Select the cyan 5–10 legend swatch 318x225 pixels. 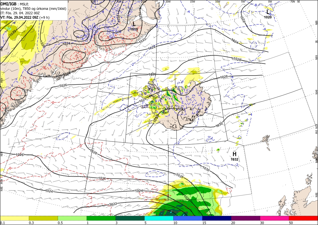(159, 218)
